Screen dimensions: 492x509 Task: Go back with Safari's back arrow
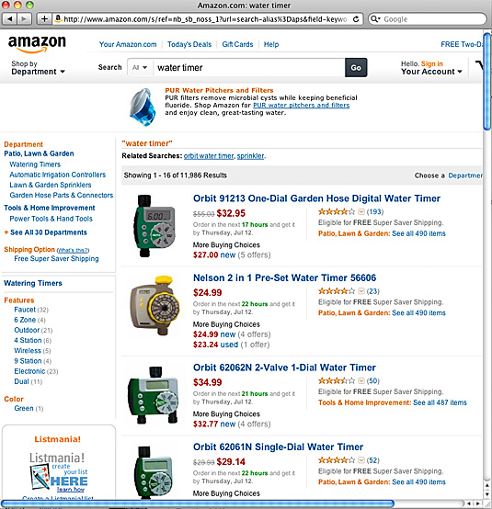pyautogui.click(x=9, y=18)
